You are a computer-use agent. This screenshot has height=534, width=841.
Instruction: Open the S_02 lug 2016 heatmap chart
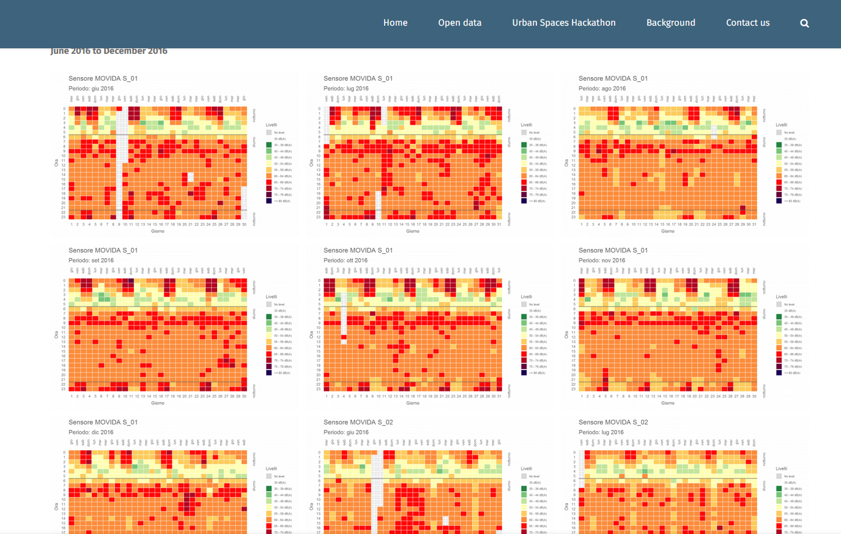668,489
